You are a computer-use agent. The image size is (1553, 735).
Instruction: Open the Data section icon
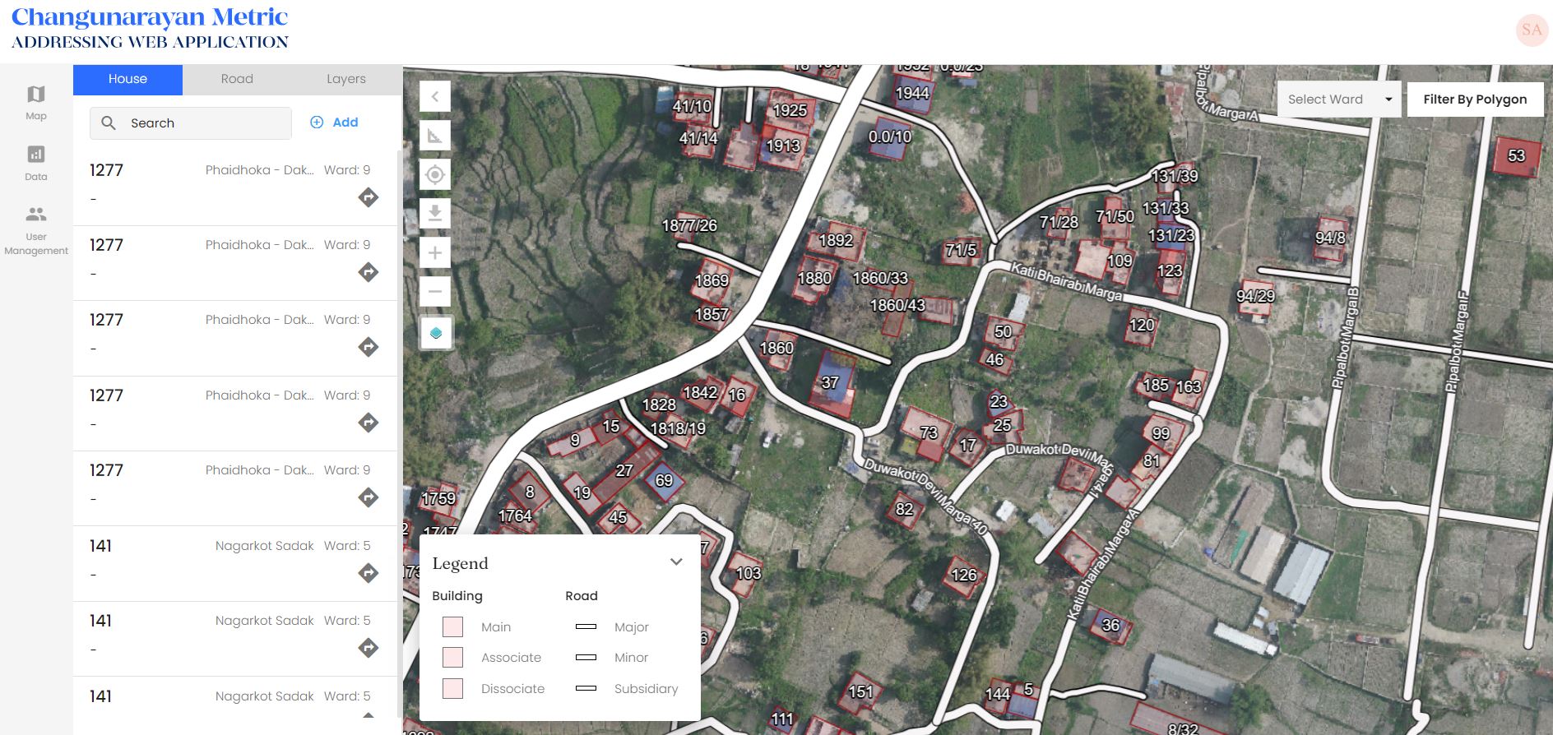(x=35, y=163)
